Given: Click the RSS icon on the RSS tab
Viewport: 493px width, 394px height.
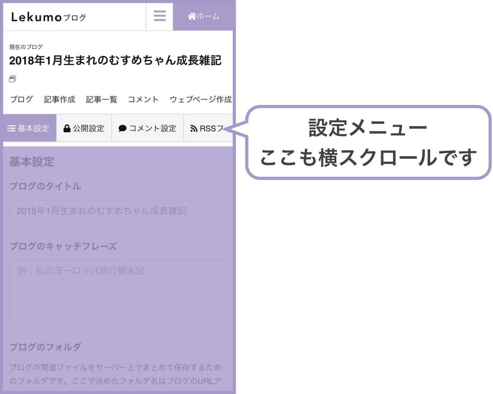Looking at the screenshot, I should click(x=194, y=128).
